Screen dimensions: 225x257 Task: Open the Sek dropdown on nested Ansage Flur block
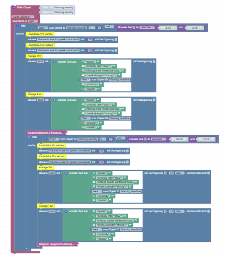pyautogui.click(x=179, y=211)
